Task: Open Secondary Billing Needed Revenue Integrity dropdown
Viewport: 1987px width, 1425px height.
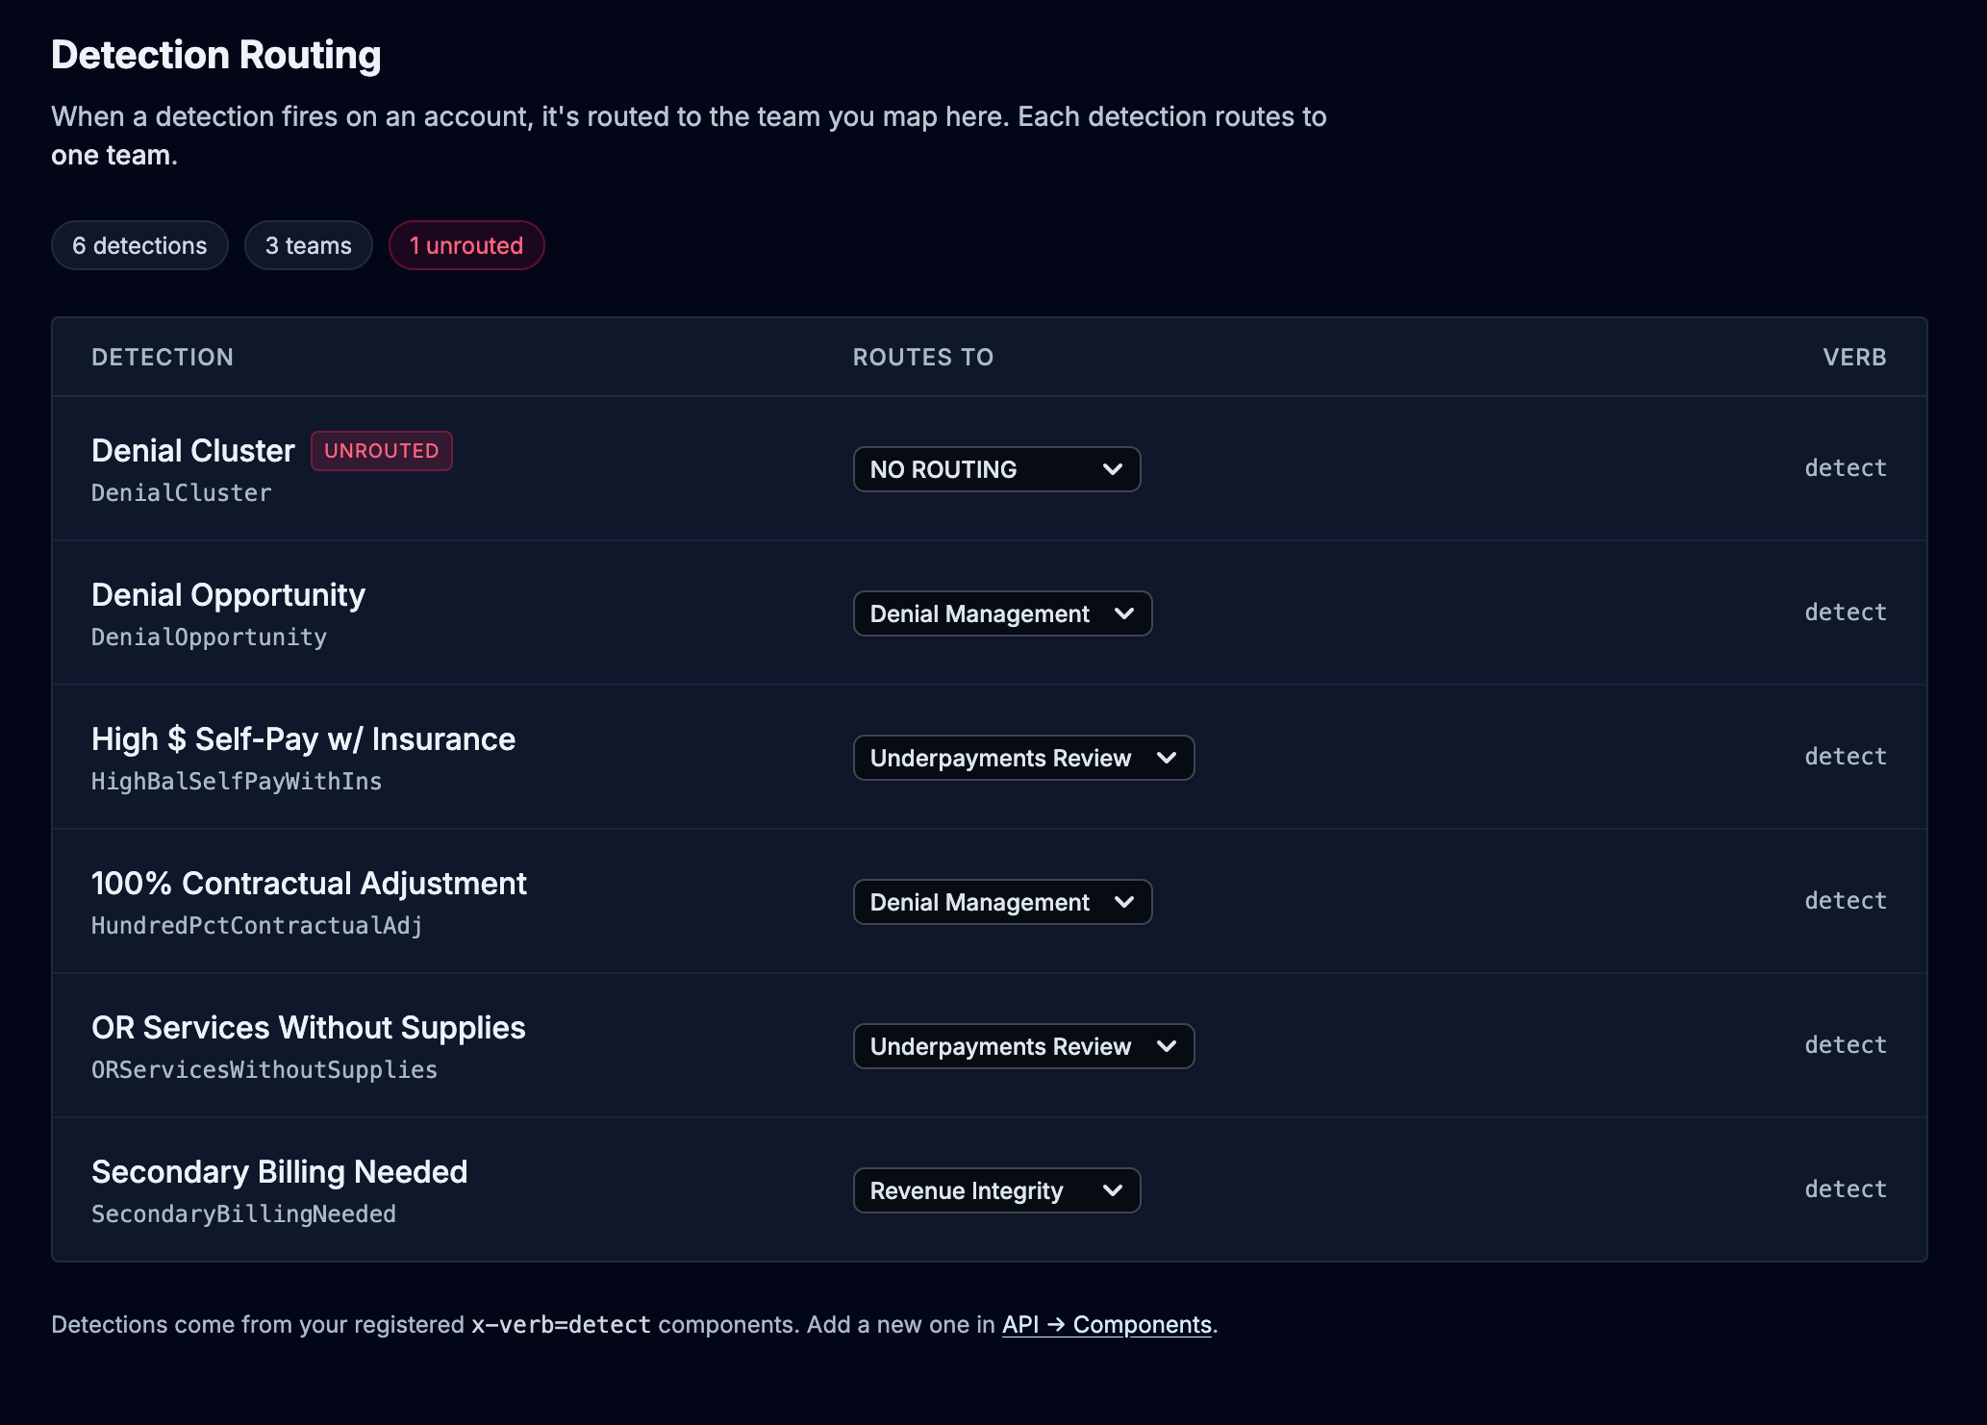Action: pyautogui.click(x=996, y=1190)
